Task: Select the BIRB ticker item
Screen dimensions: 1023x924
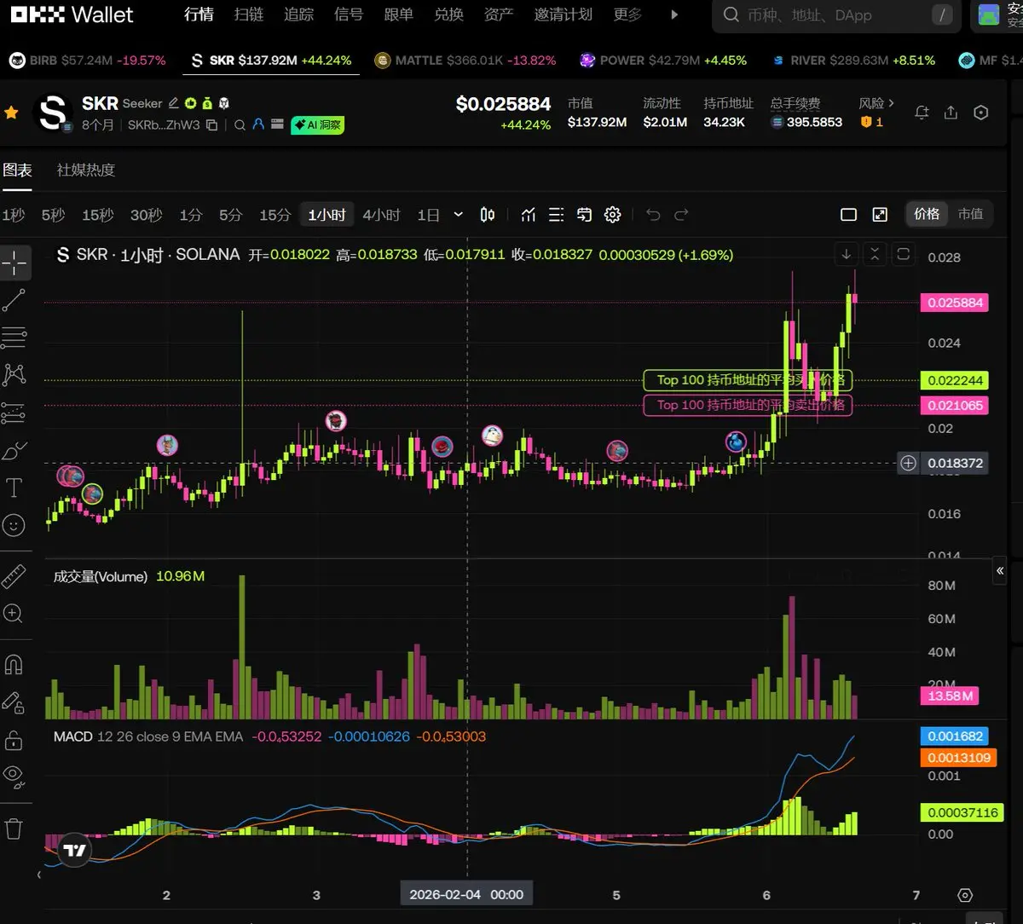Action: (x=88, y=61)
